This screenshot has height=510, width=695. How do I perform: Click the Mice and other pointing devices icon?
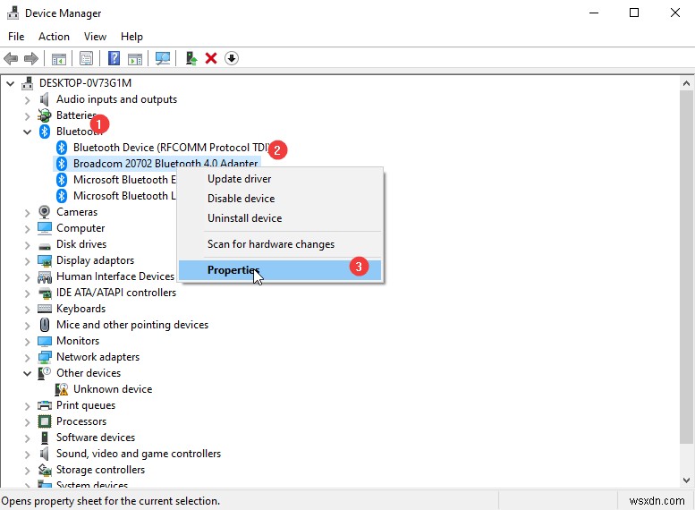click(x=45, y=325)
